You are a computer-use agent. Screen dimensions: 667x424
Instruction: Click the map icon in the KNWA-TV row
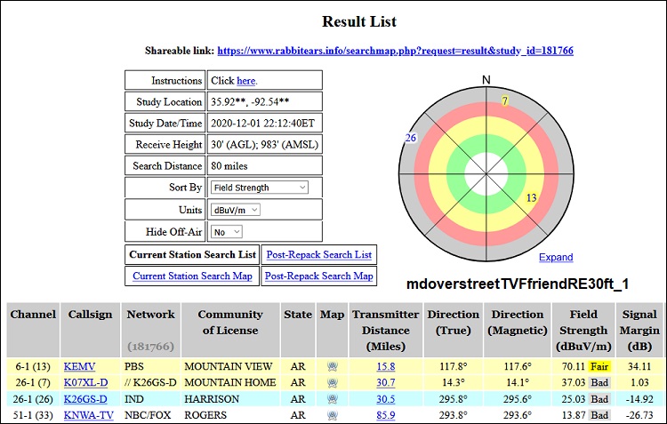point(332,415)
